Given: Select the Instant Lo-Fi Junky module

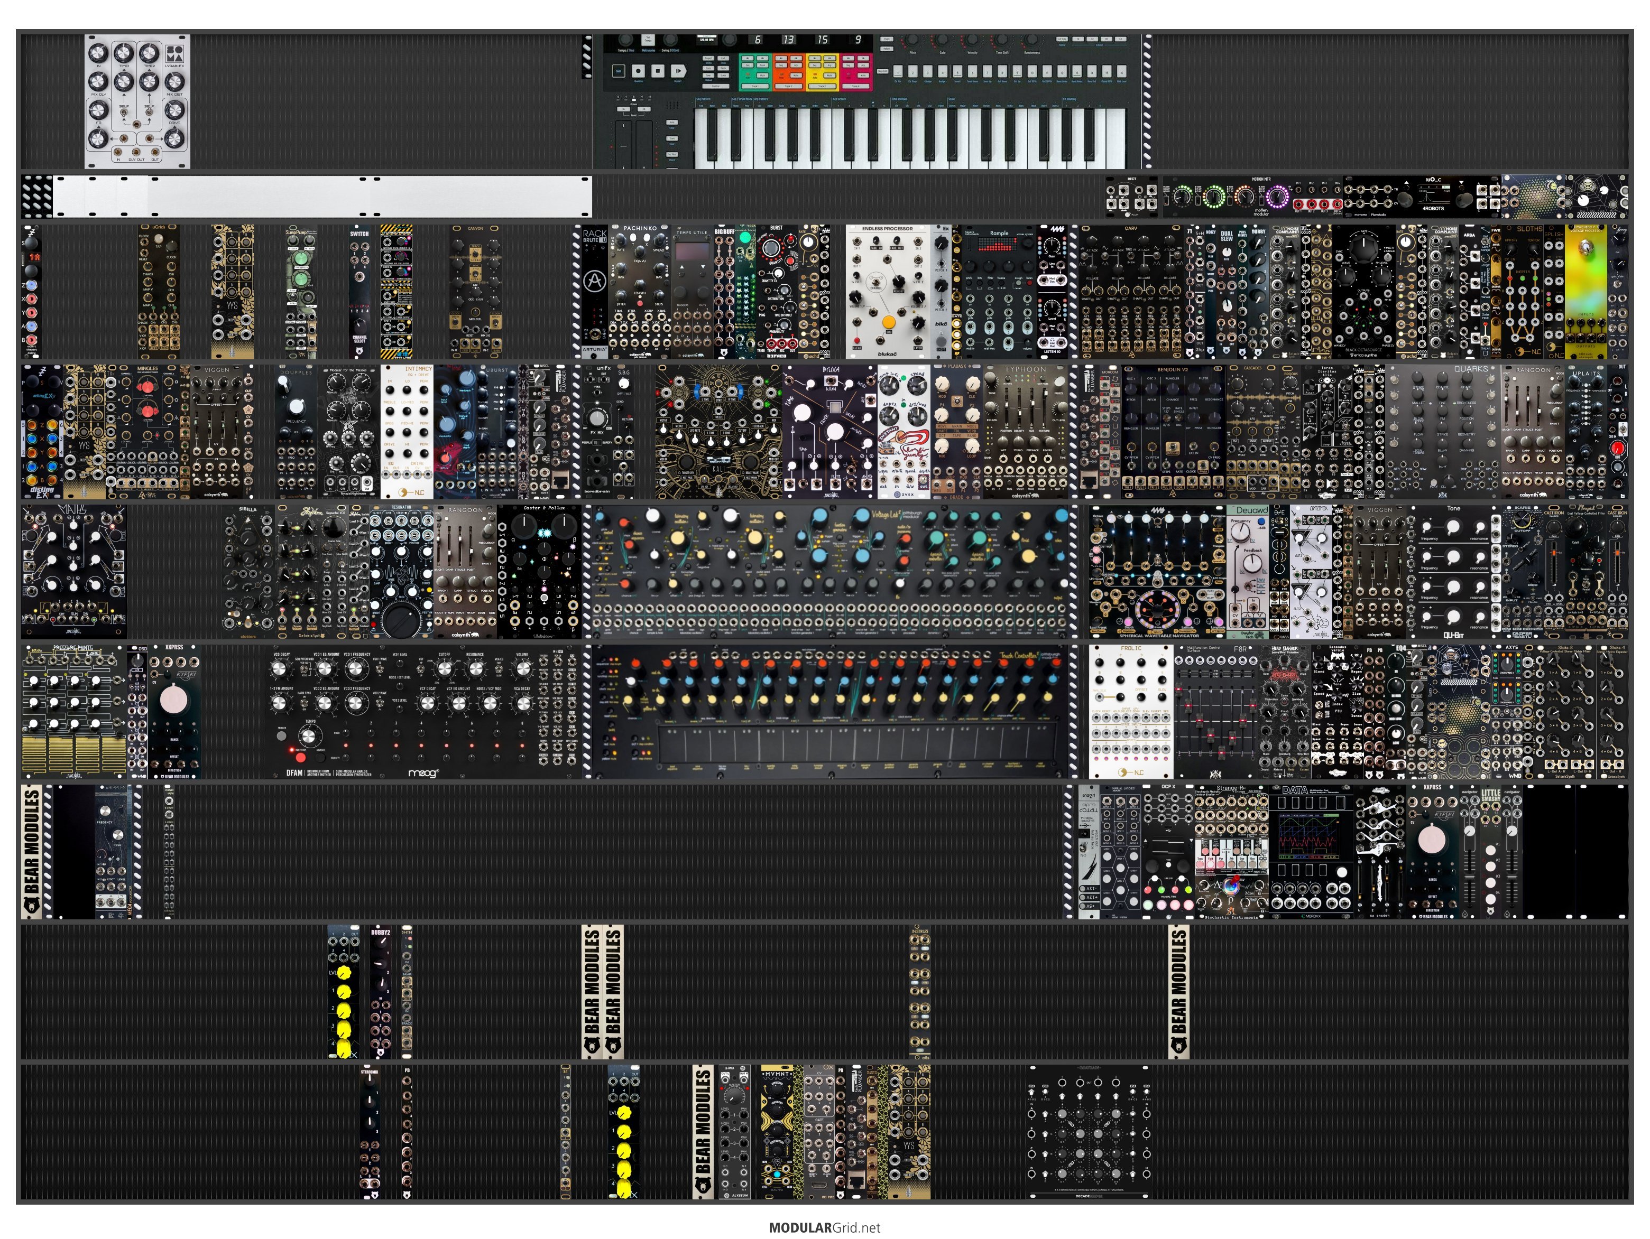Looking at the screenshot, I should [x=904, y=432].
